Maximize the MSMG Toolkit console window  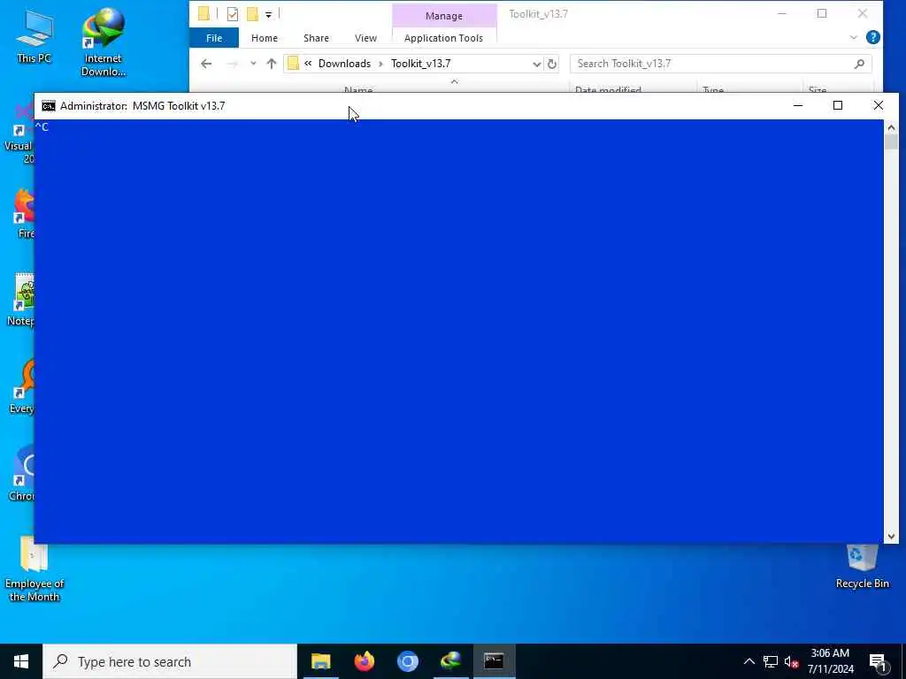coord(838,106)
